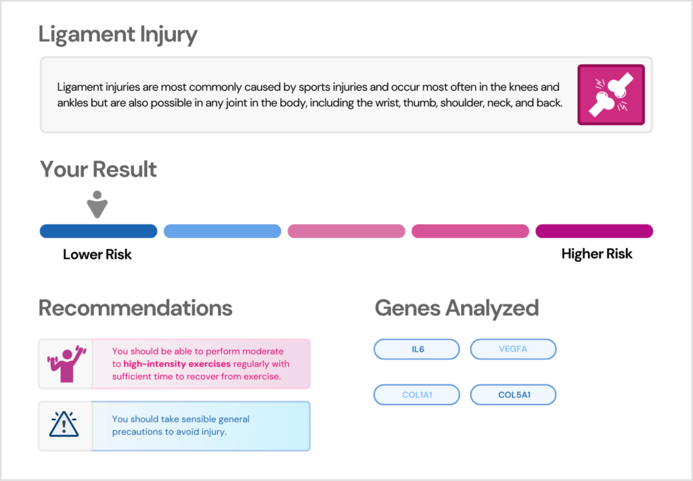Screen dimensions: 693x481
Task: Click the darkest Lower Risk scale segment
Action: tap(97, 231)
